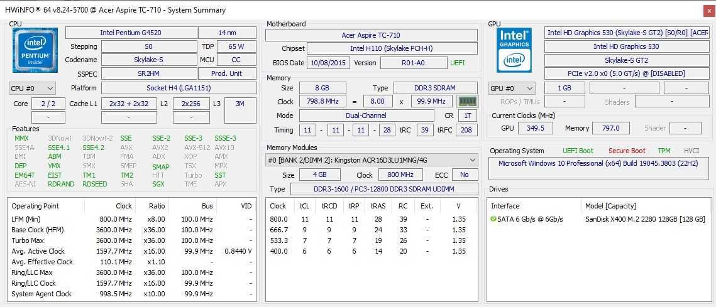Click the DDR3 SDRAM memory type field
The height and width of the screenshot is (307, 716).
pos(436,88)
